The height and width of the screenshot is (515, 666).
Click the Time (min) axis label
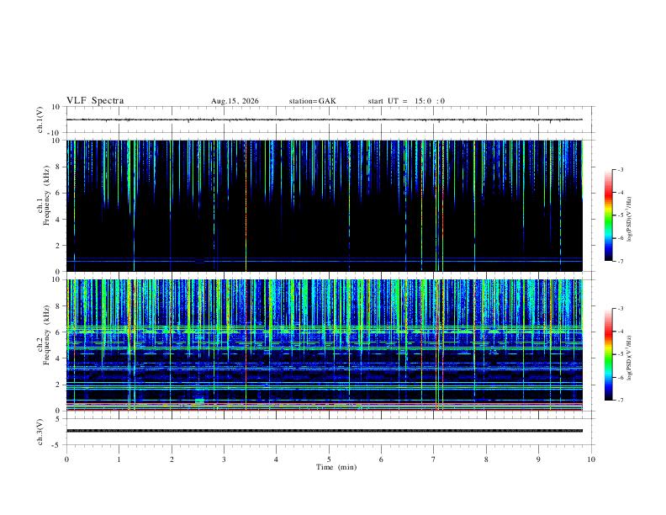coord(336,467)
